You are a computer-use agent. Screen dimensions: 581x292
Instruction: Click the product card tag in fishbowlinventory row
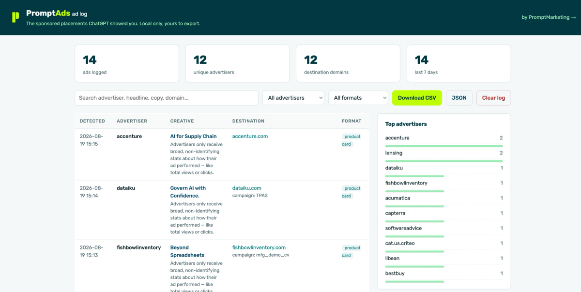click(x=352, y=252)
